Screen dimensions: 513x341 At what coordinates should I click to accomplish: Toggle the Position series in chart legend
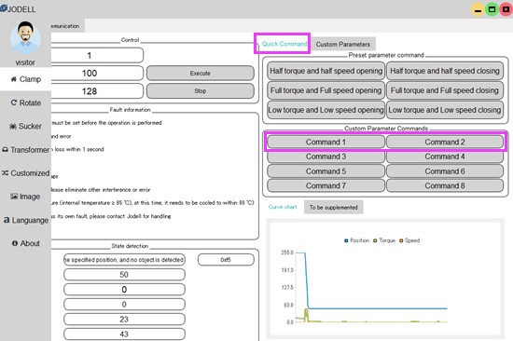coord(356,240)
